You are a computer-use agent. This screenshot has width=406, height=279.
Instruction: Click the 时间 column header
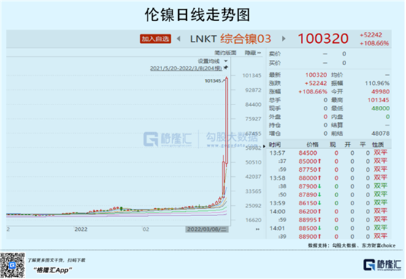coord(275,145)
